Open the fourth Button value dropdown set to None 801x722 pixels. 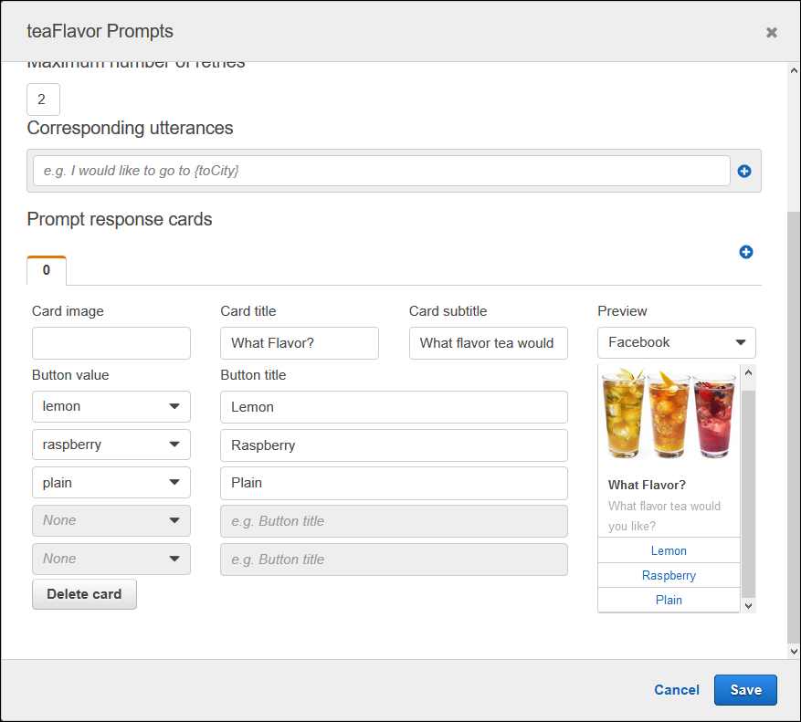tap(111, 519)
